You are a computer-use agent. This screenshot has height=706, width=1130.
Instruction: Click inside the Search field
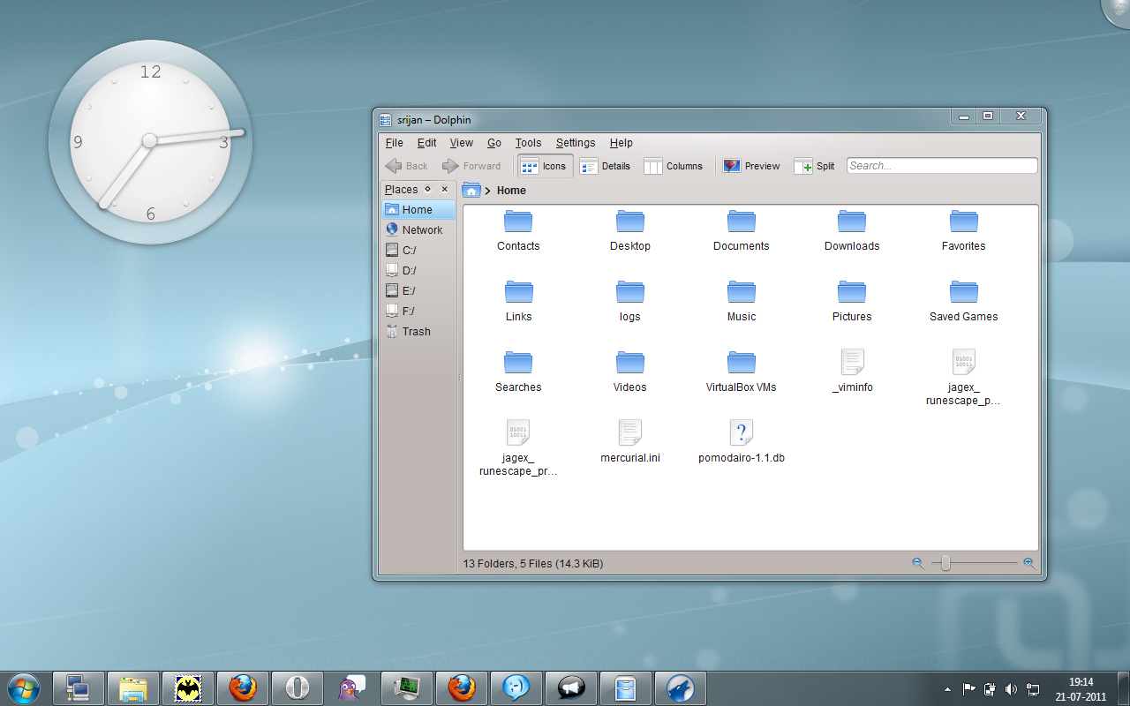941,165
